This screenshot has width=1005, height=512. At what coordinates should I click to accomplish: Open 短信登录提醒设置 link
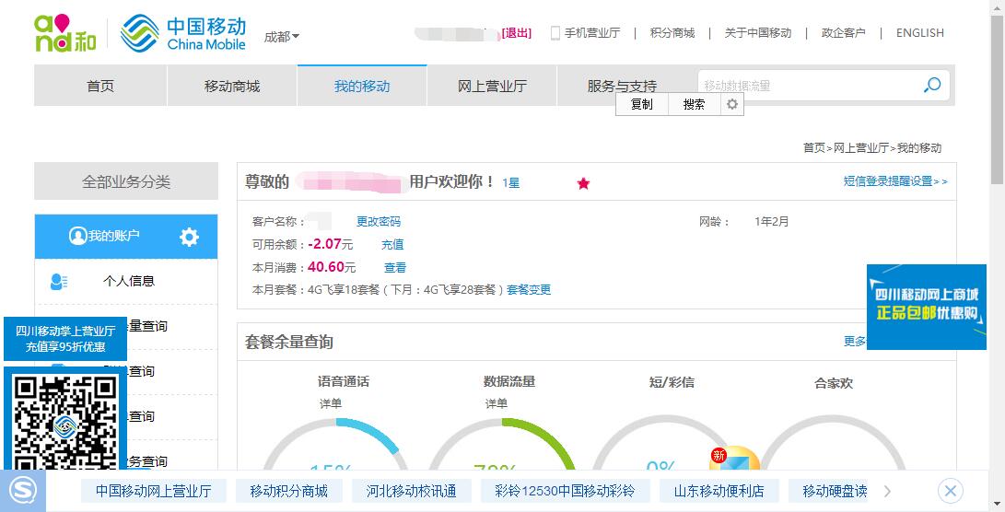click(x=895, y=181)
